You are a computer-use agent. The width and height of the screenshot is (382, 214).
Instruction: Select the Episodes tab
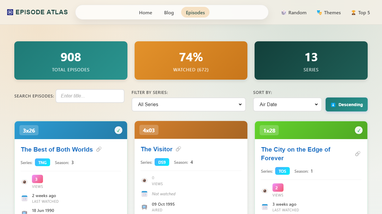pos(195,12)
